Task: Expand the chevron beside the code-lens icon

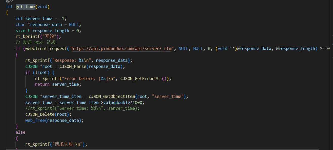Action: (x=11, y=1)
